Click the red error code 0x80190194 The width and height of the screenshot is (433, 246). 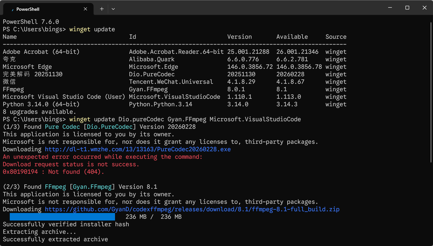click(20, 172)
